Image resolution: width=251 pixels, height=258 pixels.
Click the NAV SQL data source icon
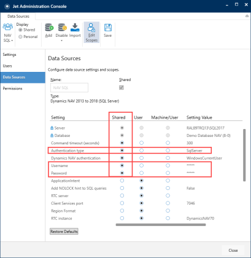7,27
